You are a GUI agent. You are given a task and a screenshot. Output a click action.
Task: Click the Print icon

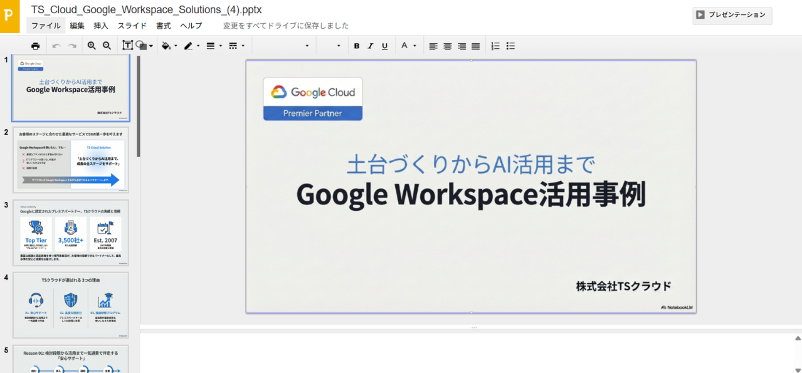click(x=35, y=45)
